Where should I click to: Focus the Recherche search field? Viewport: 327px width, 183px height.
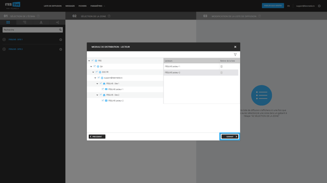click(x=31, y=30)
